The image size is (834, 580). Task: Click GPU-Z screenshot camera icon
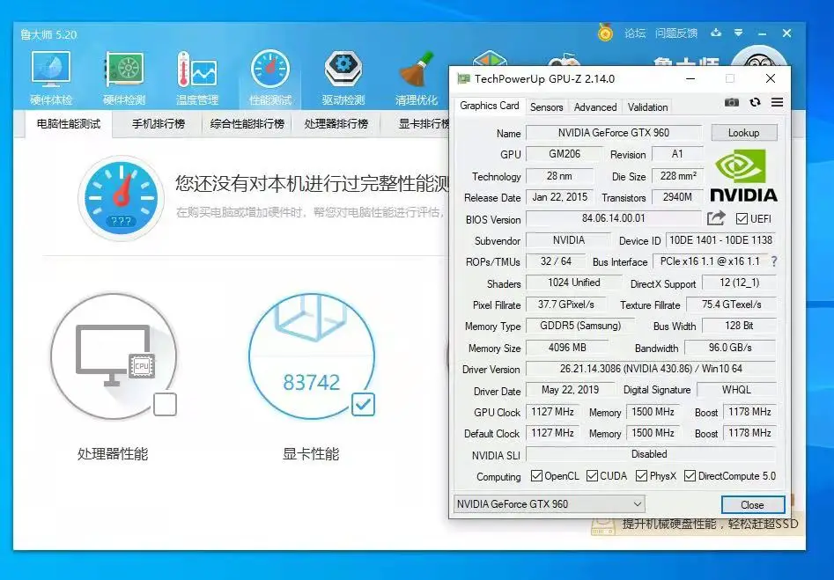[x=732, y=102]
